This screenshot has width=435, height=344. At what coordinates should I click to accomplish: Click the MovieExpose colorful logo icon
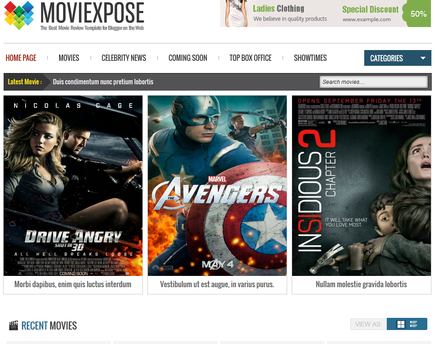[19, 15]
